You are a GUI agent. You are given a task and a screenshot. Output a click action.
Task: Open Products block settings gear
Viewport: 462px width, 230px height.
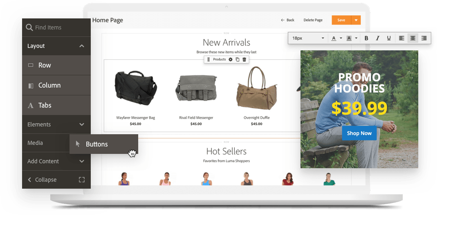pos(231,60)
